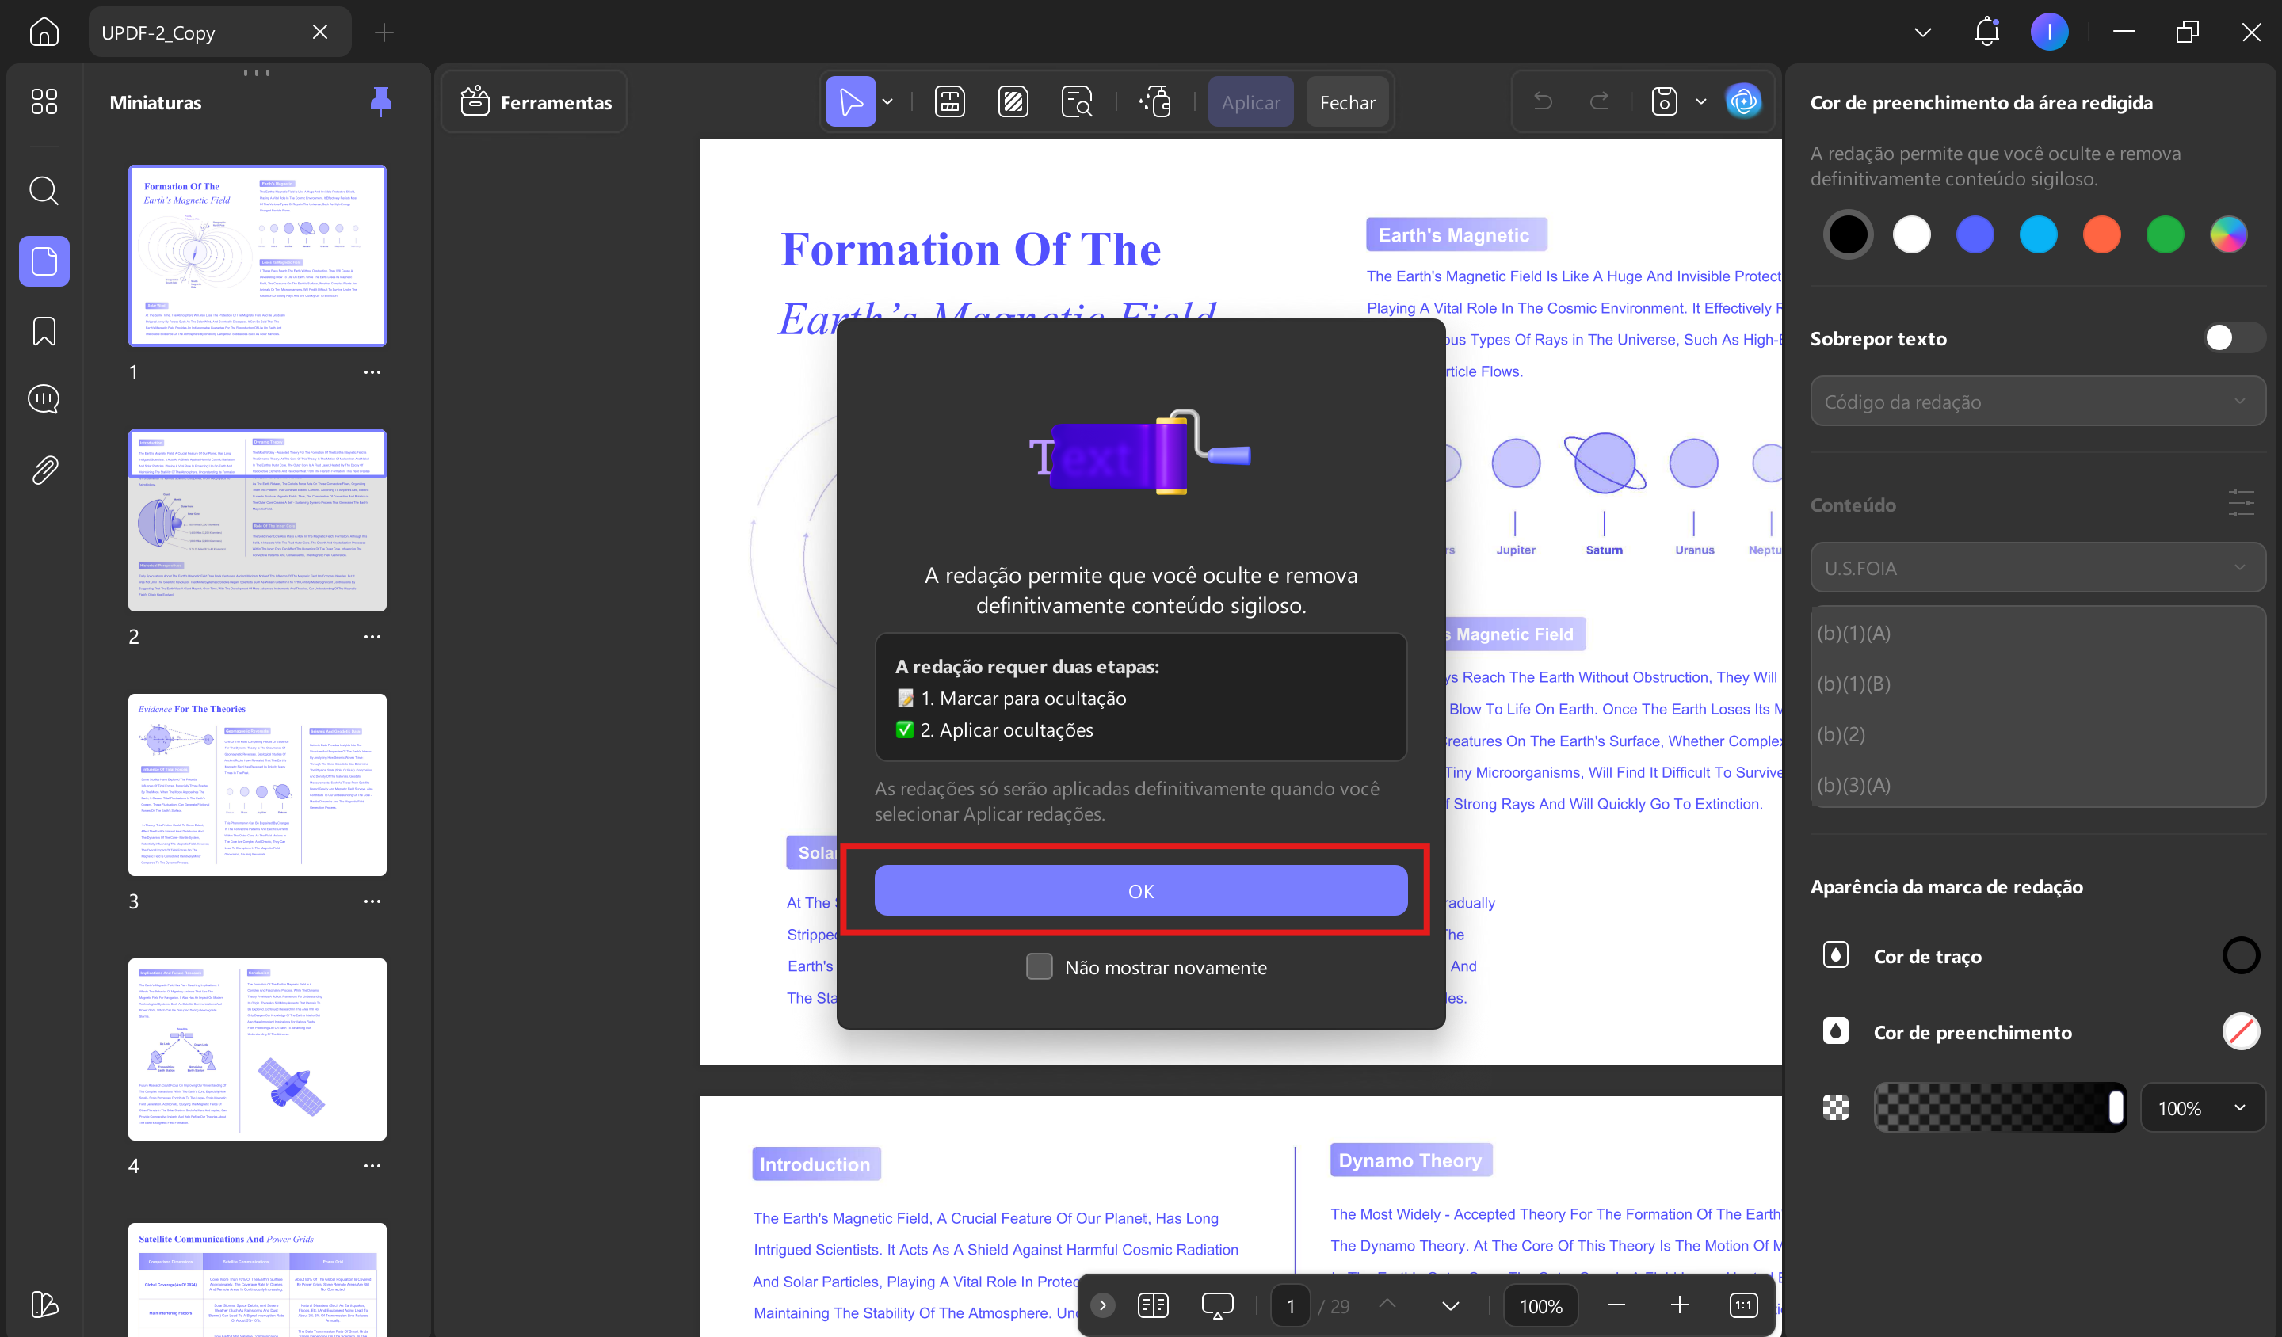2282x1337 pixels.
Task: Toggle the Sobrepor texto switch
Action: coord(2234,337)
